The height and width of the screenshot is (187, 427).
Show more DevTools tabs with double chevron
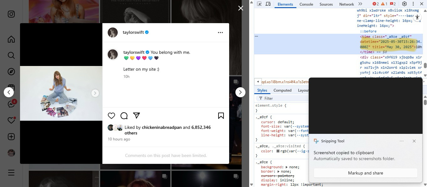click(360, 4)
